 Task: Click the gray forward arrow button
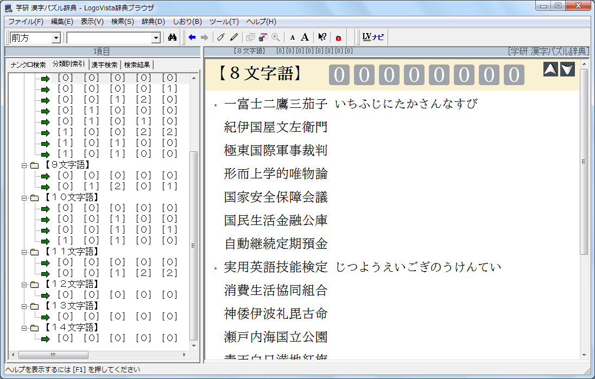click(x=205, y=37)
